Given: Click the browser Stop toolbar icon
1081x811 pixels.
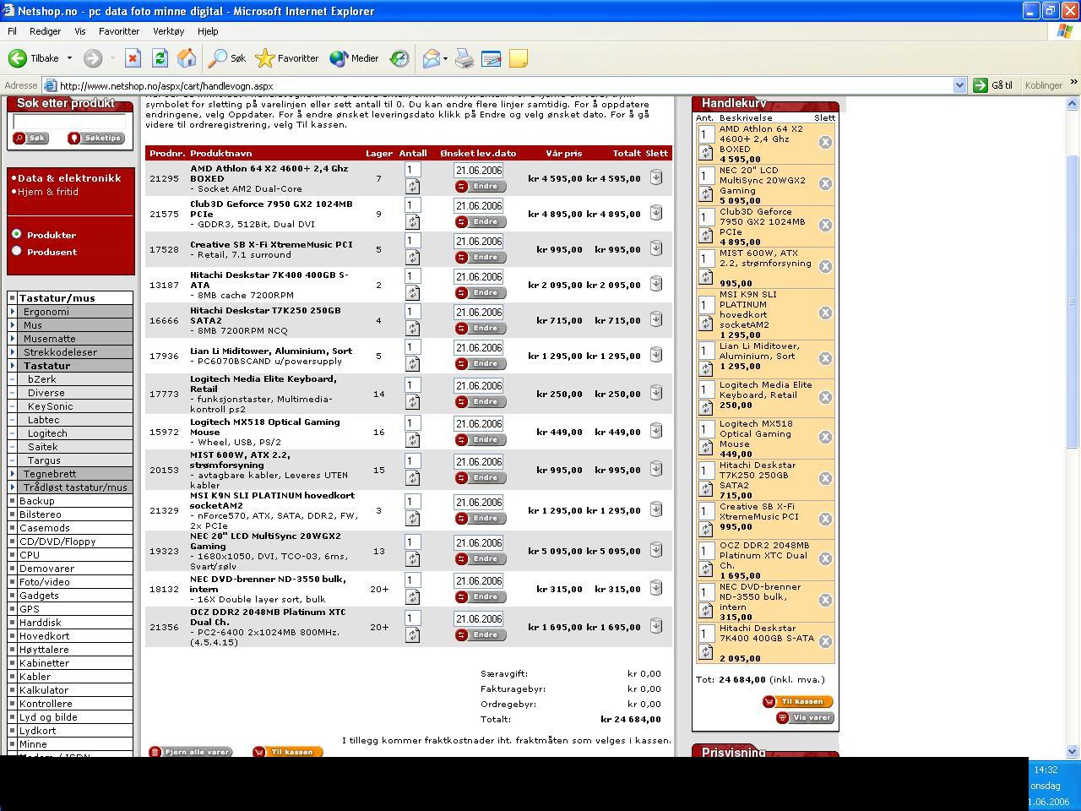Looking at the screenshot, I should (132, 58).
